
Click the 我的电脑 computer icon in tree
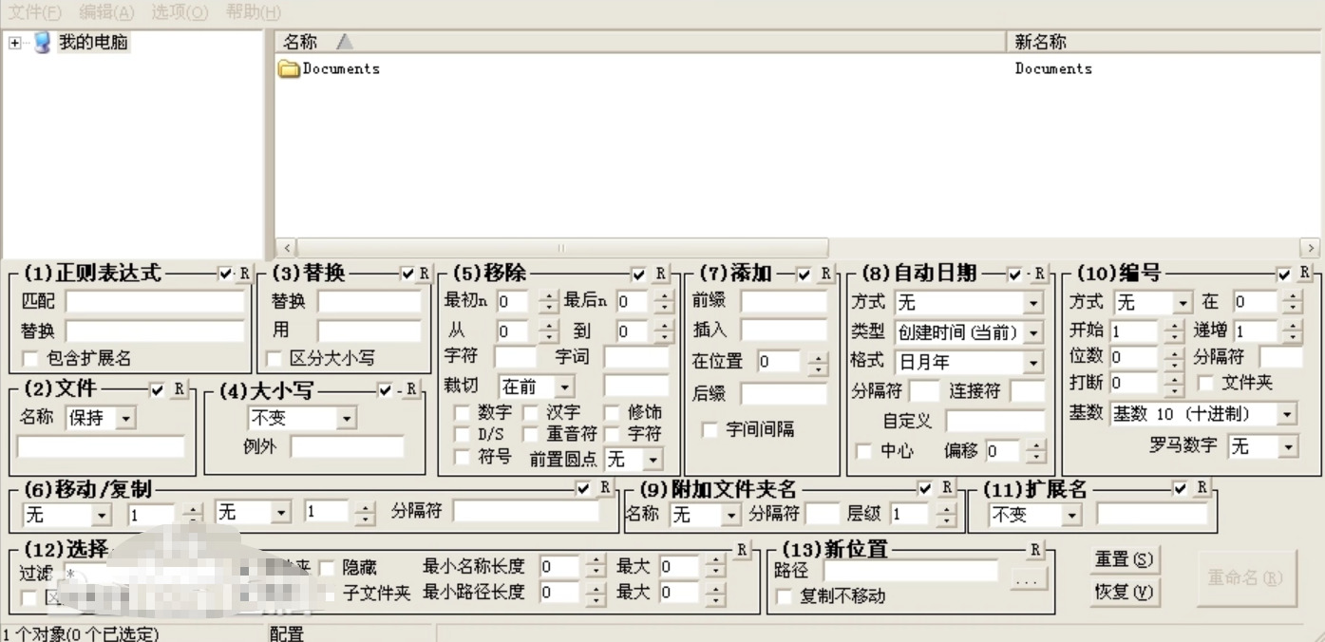tap(42, 43)
